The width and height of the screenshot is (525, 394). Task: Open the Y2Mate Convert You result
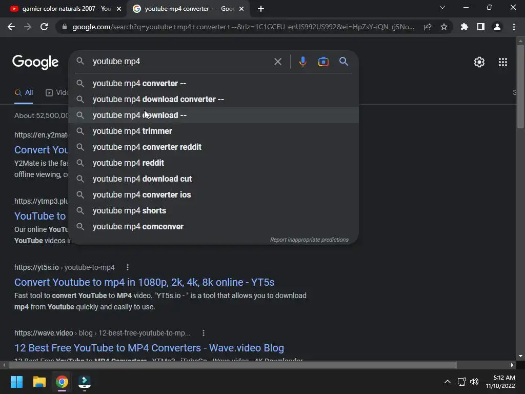pos(41,150)
